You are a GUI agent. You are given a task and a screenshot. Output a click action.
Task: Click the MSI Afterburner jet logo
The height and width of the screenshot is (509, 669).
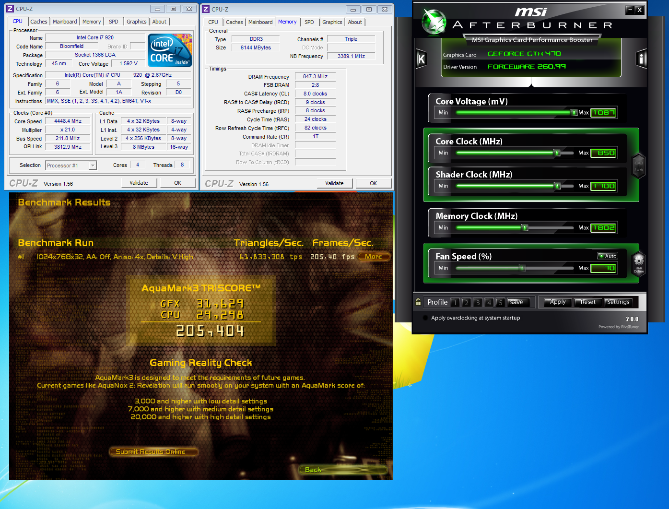point(434,23)
